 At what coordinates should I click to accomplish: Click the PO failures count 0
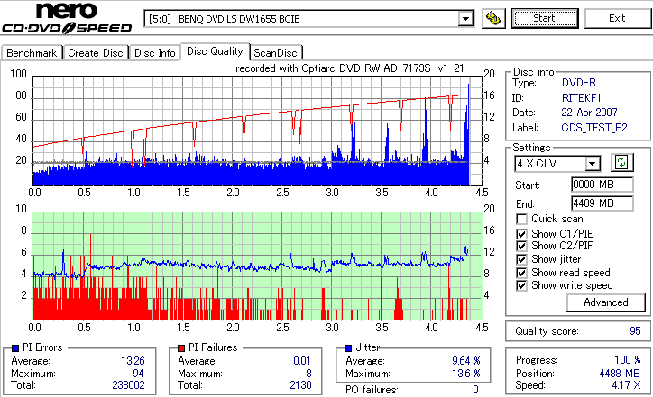pos(475,390)
